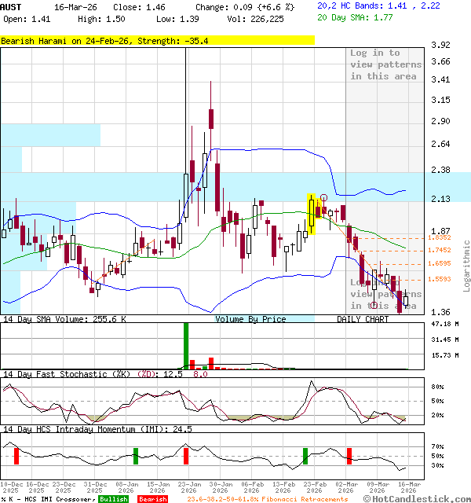Click the 14 Day SMA Volume label
The width and height of the screenshot is (471, 503).
[x=64, y=319]
